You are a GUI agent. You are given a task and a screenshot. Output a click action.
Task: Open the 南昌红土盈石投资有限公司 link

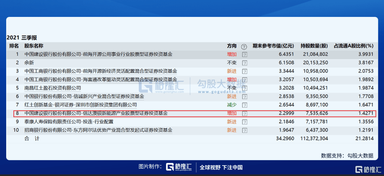[x=52, y=88]
